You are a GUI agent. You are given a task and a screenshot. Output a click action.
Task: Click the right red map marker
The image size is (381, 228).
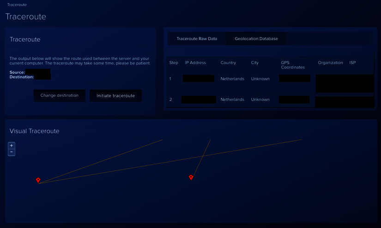(x=191, y=177)
